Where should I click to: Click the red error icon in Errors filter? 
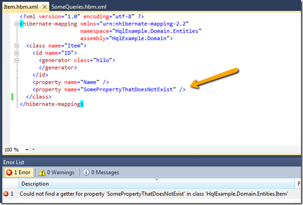click(x=9, y=172)
